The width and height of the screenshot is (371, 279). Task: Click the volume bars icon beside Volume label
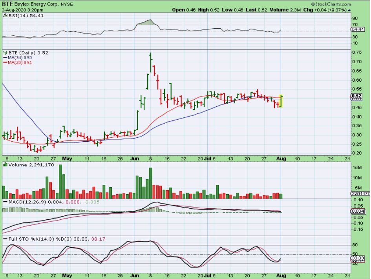(x=5, y=166)
